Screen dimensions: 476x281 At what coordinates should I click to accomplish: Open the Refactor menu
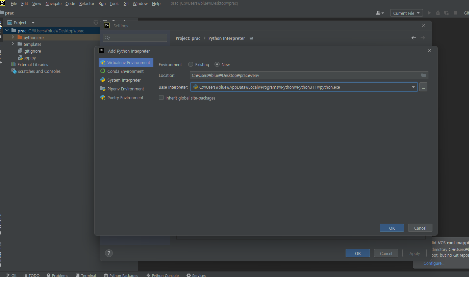pos(87,3)
